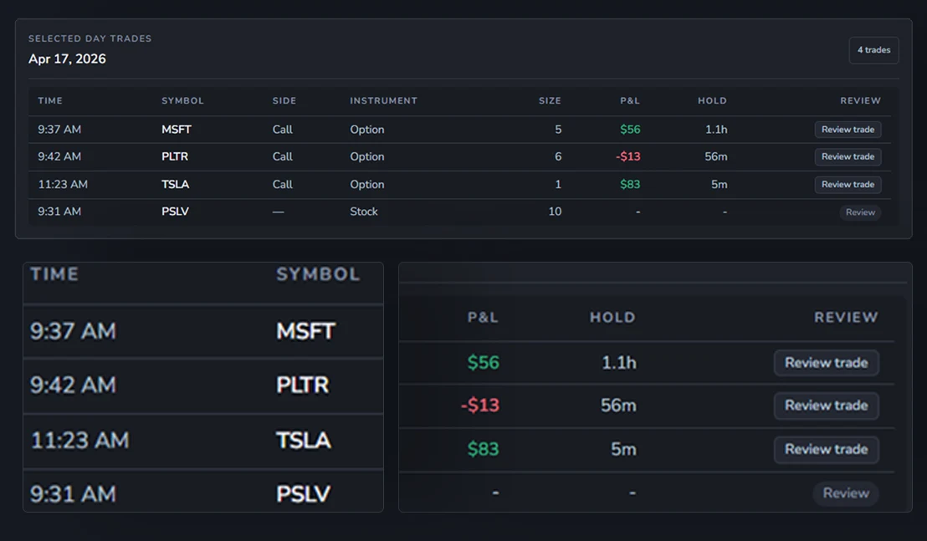927x541 pixels.
Task: Click the small MSFT symbol in the full trades table
Action: (177, 130)
